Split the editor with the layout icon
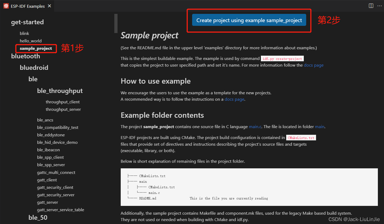Viewport: 384px width, 224px height. point(371,6)
